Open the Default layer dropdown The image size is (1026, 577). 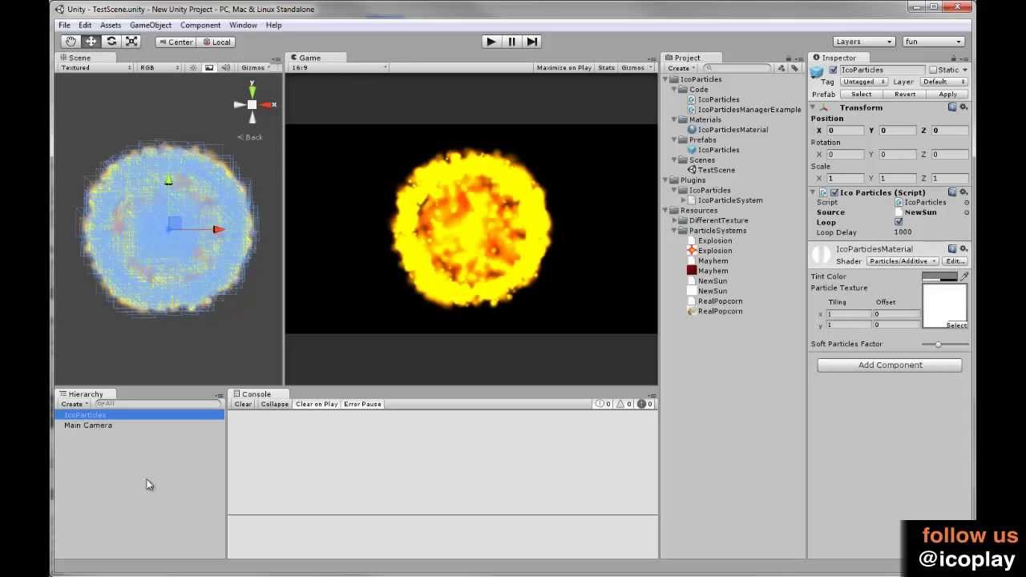tap(943, 82)
